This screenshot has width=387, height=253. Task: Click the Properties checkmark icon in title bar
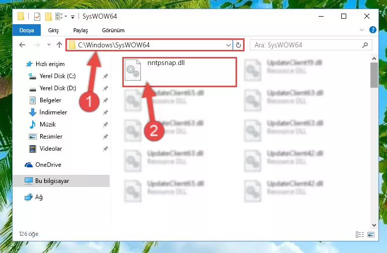[37, 17]
